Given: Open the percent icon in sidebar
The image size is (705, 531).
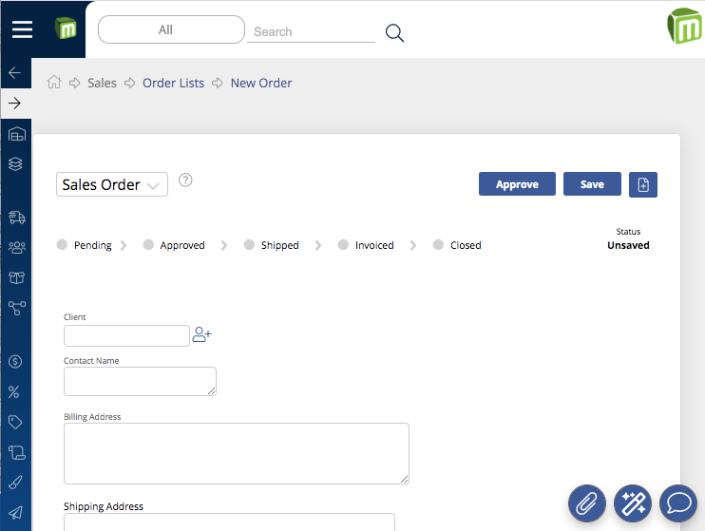Looking at the screenshot, I should (x=15, y=391).
